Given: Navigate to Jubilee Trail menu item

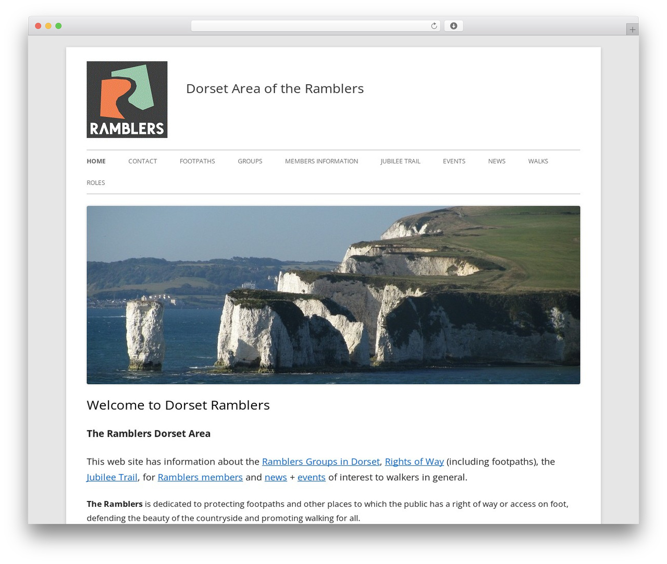Looking at the screenshot, I should pyautogui.click(x=400, y=161).
